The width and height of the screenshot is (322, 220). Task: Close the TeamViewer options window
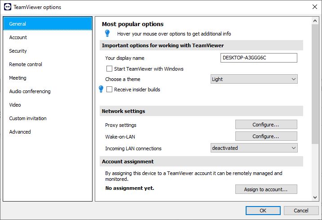[x=315, y=7]
